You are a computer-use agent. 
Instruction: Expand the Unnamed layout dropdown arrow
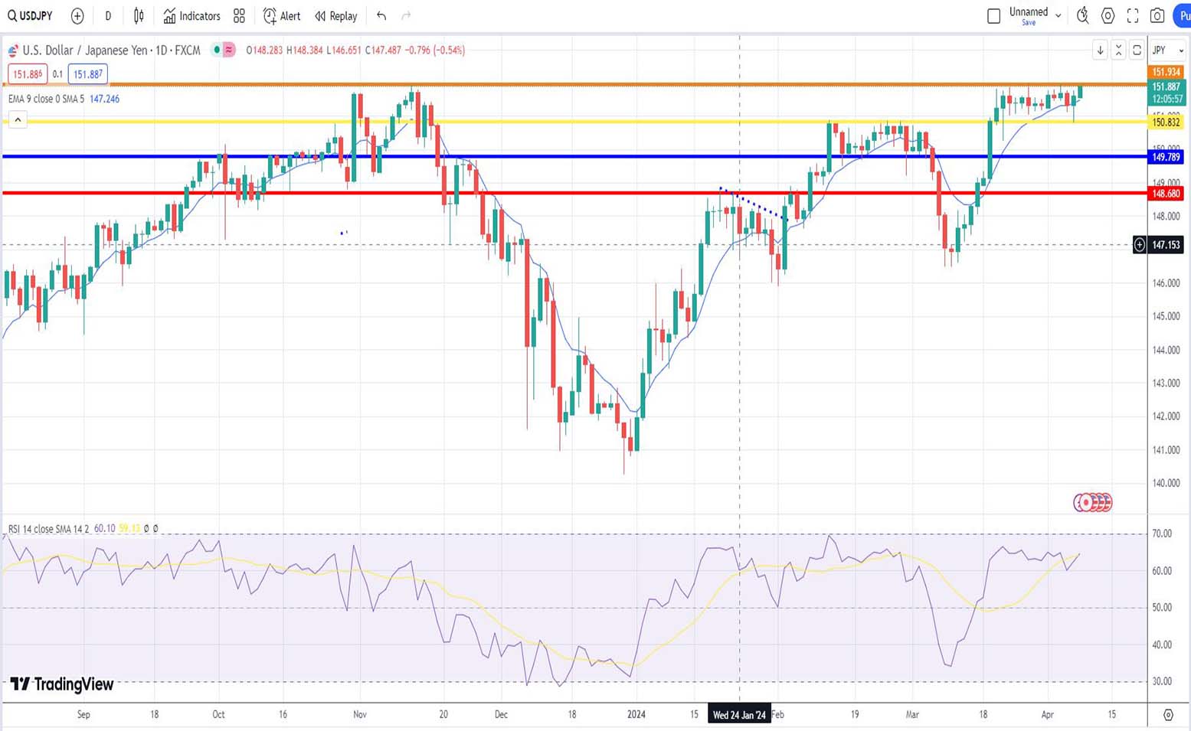(1058, 15)
